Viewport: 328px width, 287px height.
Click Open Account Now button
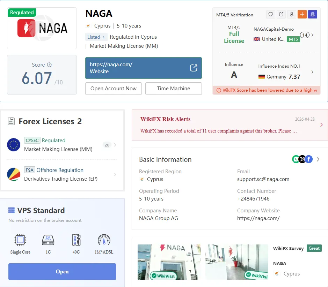(114, 89)
